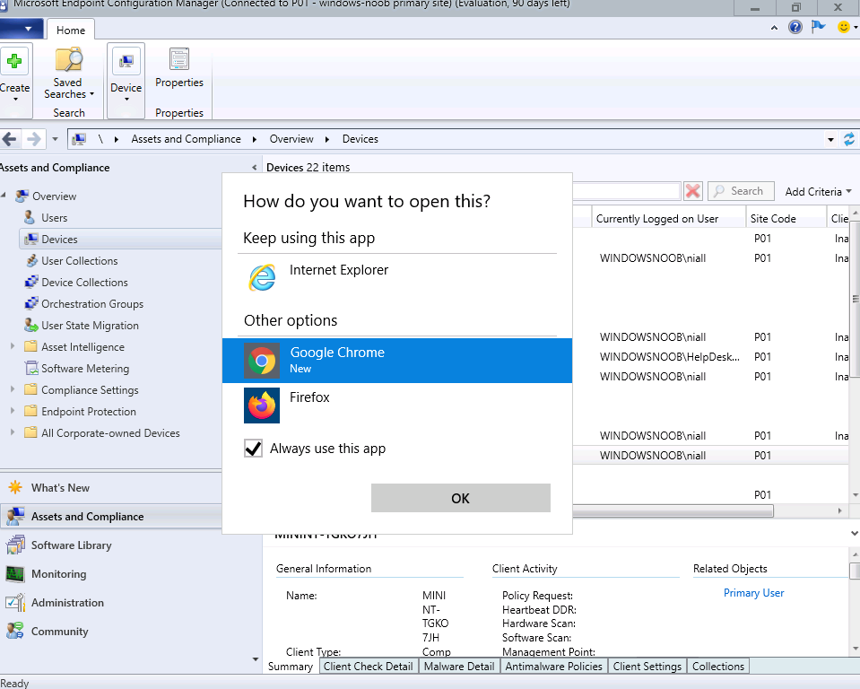Switch to Community workspace
Viewport: 860px width, 689px height.
click(59, 632)
